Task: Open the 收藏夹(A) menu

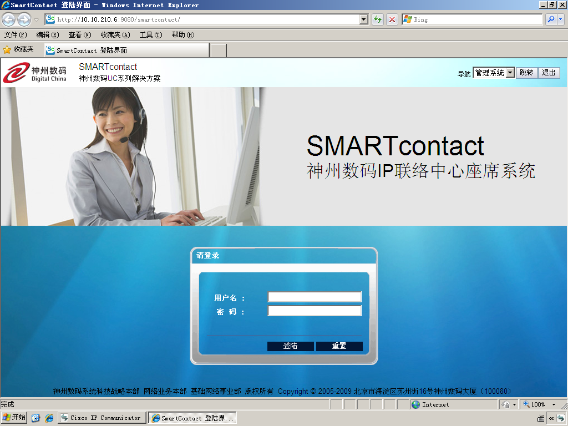Action: pyautogui.click(x=115, y=35)
